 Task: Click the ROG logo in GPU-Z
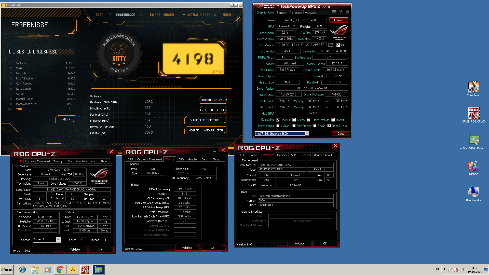[x=339, y=32]
